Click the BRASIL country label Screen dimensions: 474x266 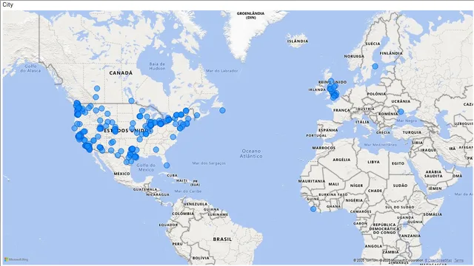[x=222, y=239]
